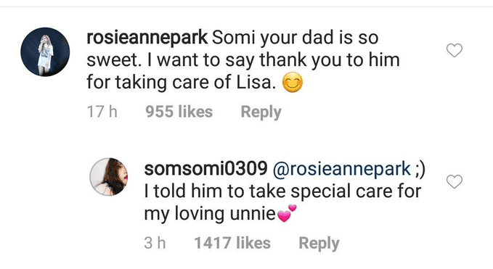Screen dimensions: 493x269
Task: Select the text 'Somi your dad is so'
Action: click(x=295, y=38)
